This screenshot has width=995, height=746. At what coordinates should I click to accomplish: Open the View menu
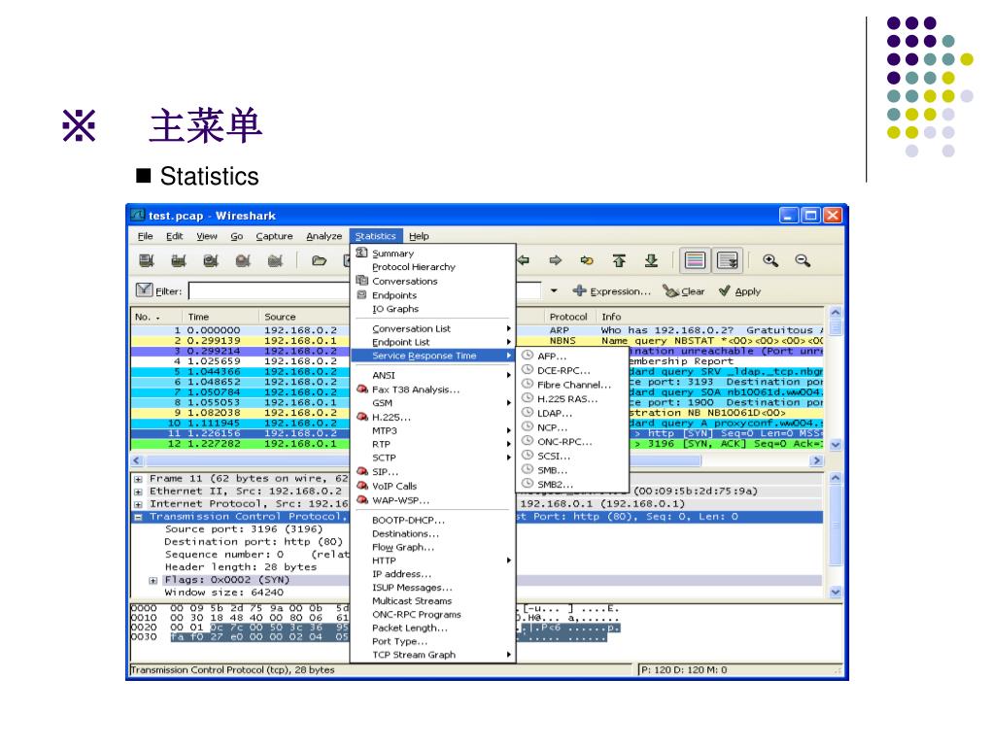pyautogui.click(x=207, y=236)
